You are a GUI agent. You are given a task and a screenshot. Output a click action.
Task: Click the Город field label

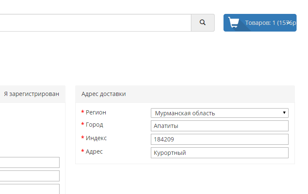click(94, 125)
